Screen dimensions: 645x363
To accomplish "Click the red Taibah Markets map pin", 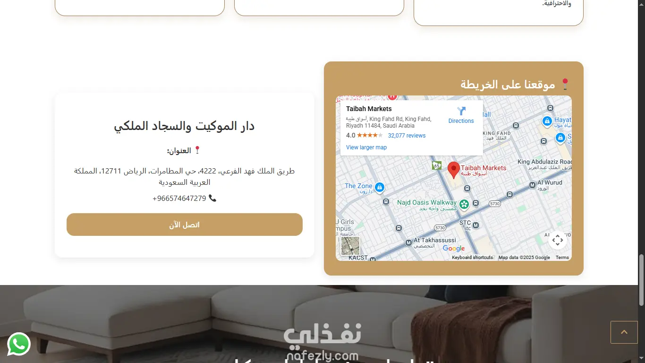I will [454, 170].
